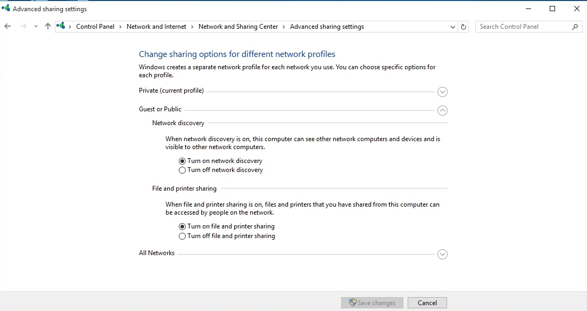
Task: Open Network and Sharing Center breadcrumb
Action: click(238, 27)
